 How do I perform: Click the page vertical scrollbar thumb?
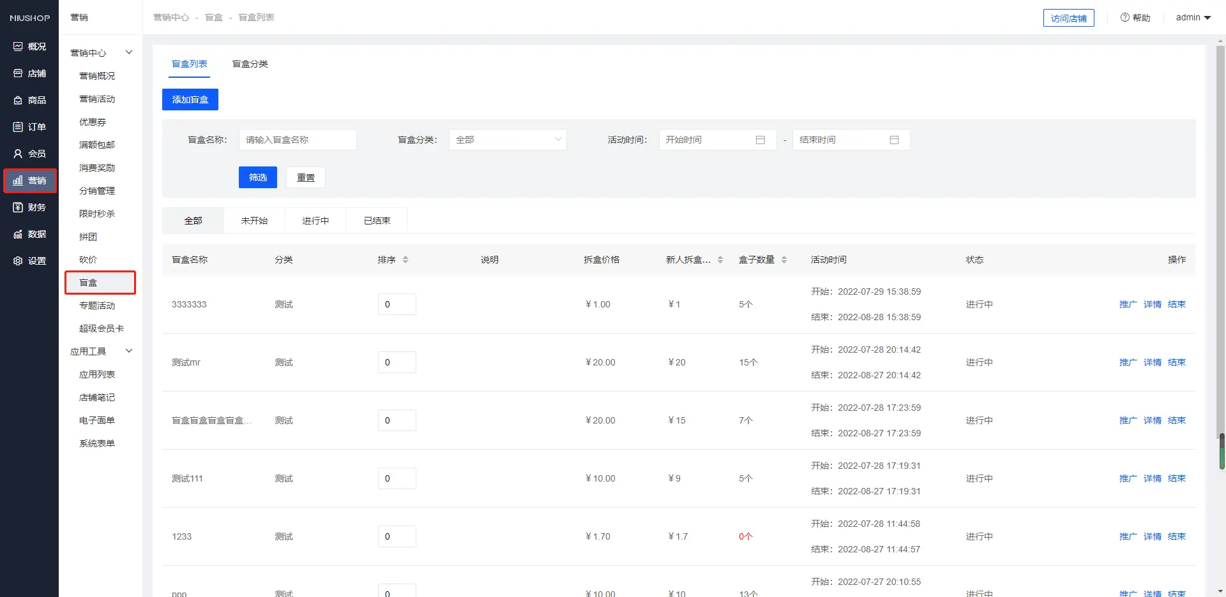click(1222, 452)
